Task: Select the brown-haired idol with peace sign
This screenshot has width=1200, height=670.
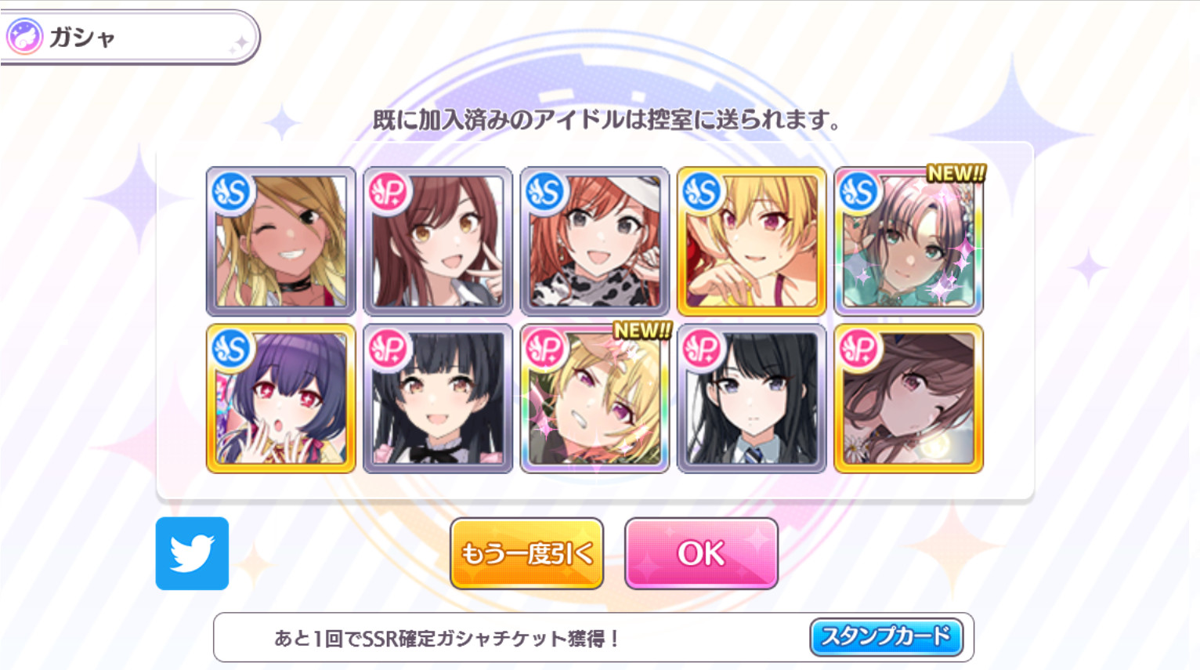Action: [x=438, y=241]
